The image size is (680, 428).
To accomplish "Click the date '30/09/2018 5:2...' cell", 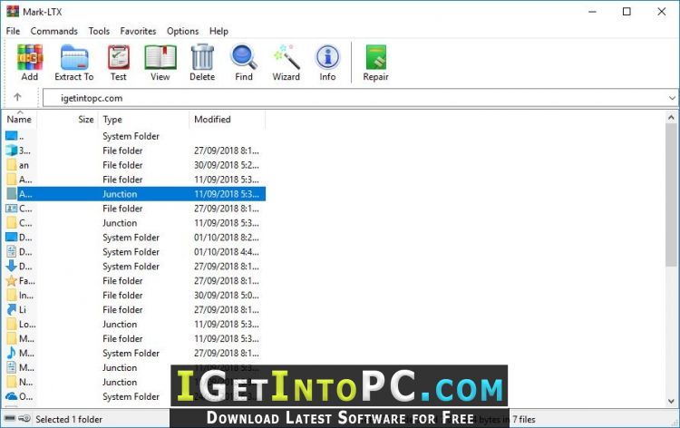I will tap(227, 165).
